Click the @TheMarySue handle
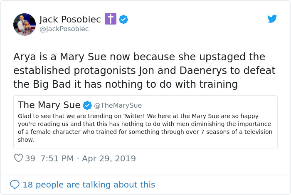The image size is (291, 195). 118,106
